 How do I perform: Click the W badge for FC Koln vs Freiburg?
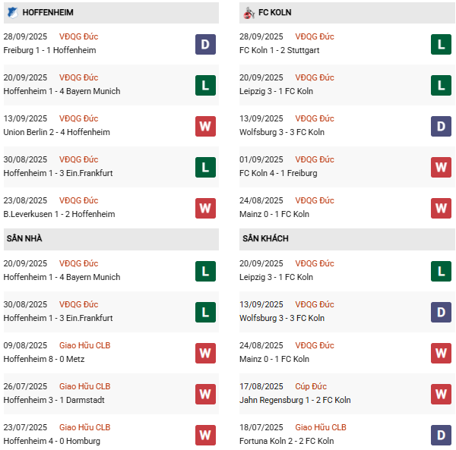441,167
